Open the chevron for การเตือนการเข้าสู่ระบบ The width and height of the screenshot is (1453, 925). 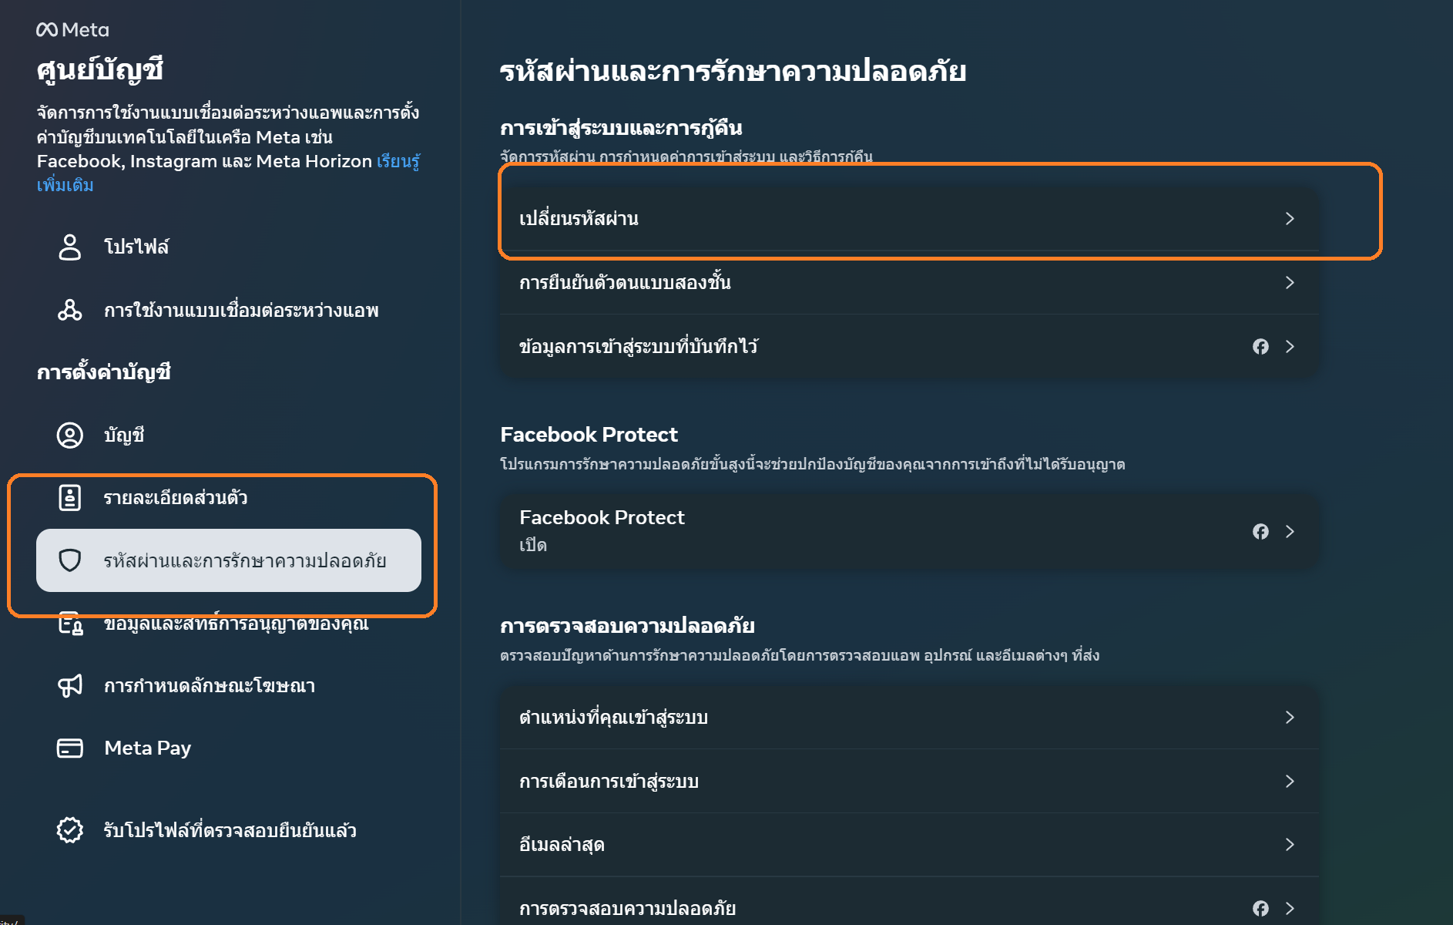(1290, 782)
